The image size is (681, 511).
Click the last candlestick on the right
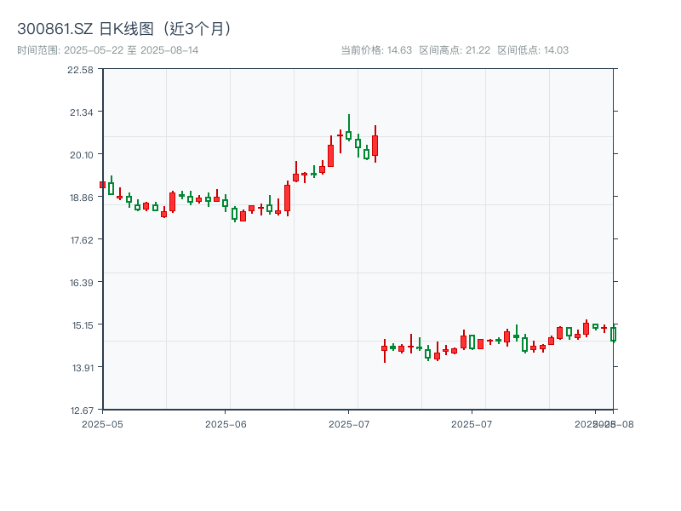coord(615,334)
